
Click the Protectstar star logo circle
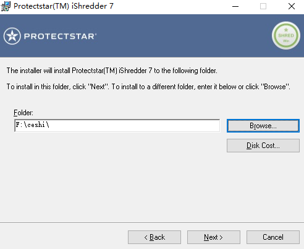12,36
